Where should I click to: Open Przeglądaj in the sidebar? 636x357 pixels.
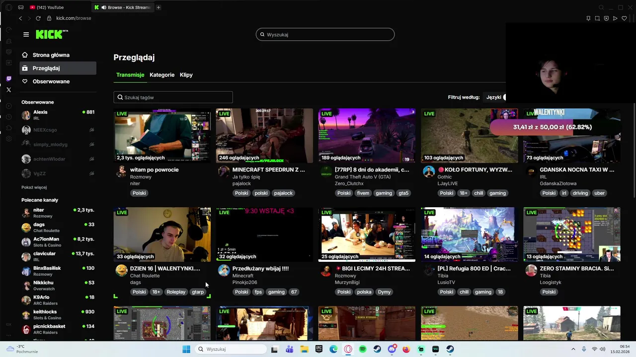point(58,68)
